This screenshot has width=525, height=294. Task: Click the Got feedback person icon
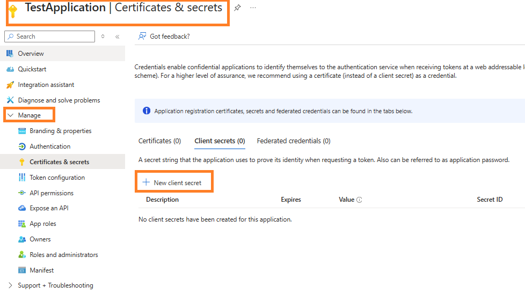142,36
